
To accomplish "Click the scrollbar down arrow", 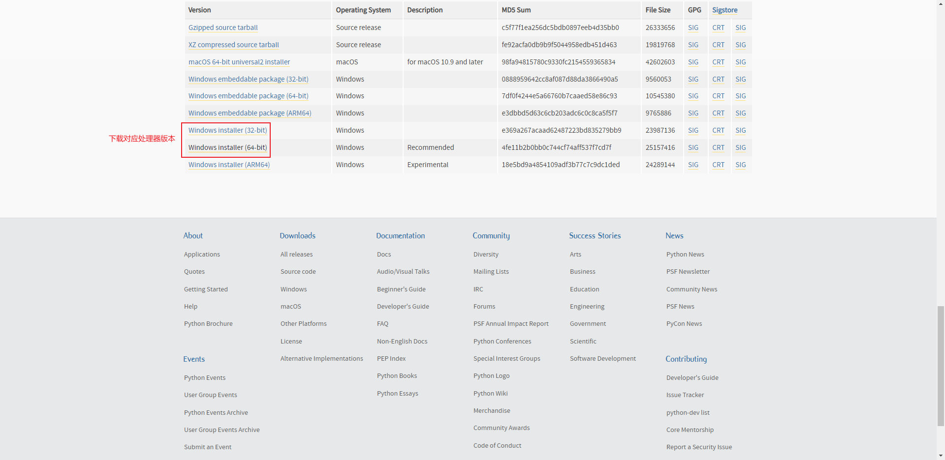I will (x=941, y=456).
